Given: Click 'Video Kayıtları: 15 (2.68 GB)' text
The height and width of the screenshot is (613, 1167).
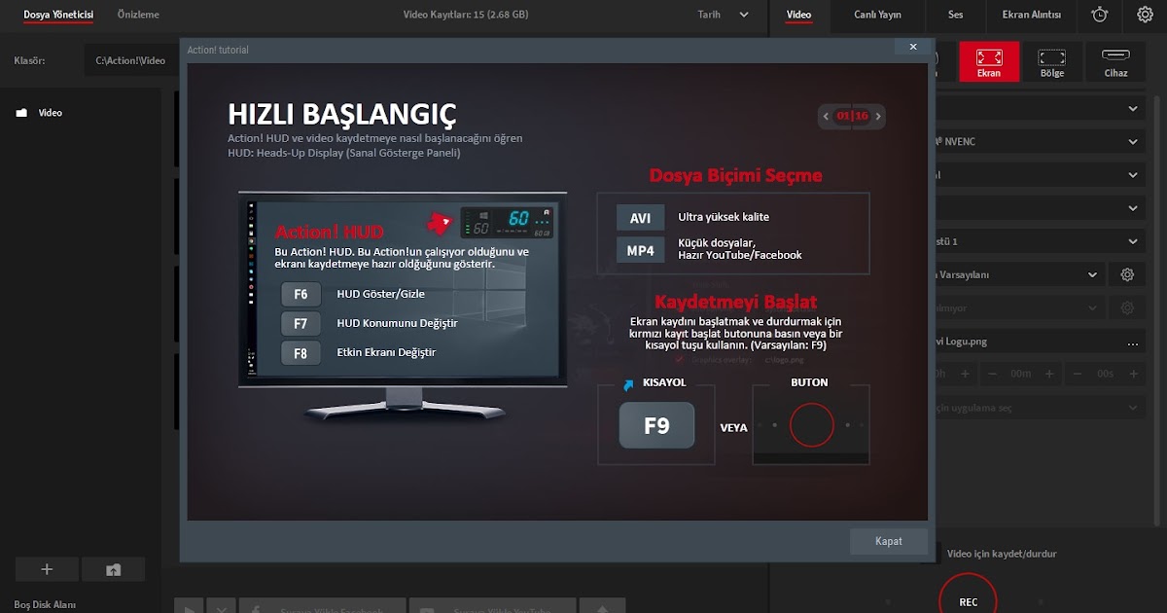Looking at the screenshot, I should 466,15.
